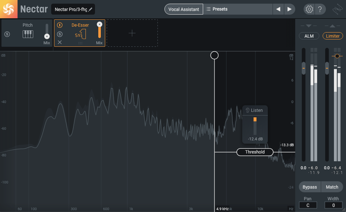Click the 4.9 kHz frequency readout

223,209
